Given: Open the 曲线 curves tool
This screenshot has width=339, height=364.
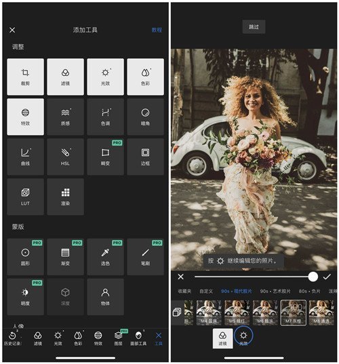Looking at the screenshot, I should pyautogui.click(x=25, y=157).
